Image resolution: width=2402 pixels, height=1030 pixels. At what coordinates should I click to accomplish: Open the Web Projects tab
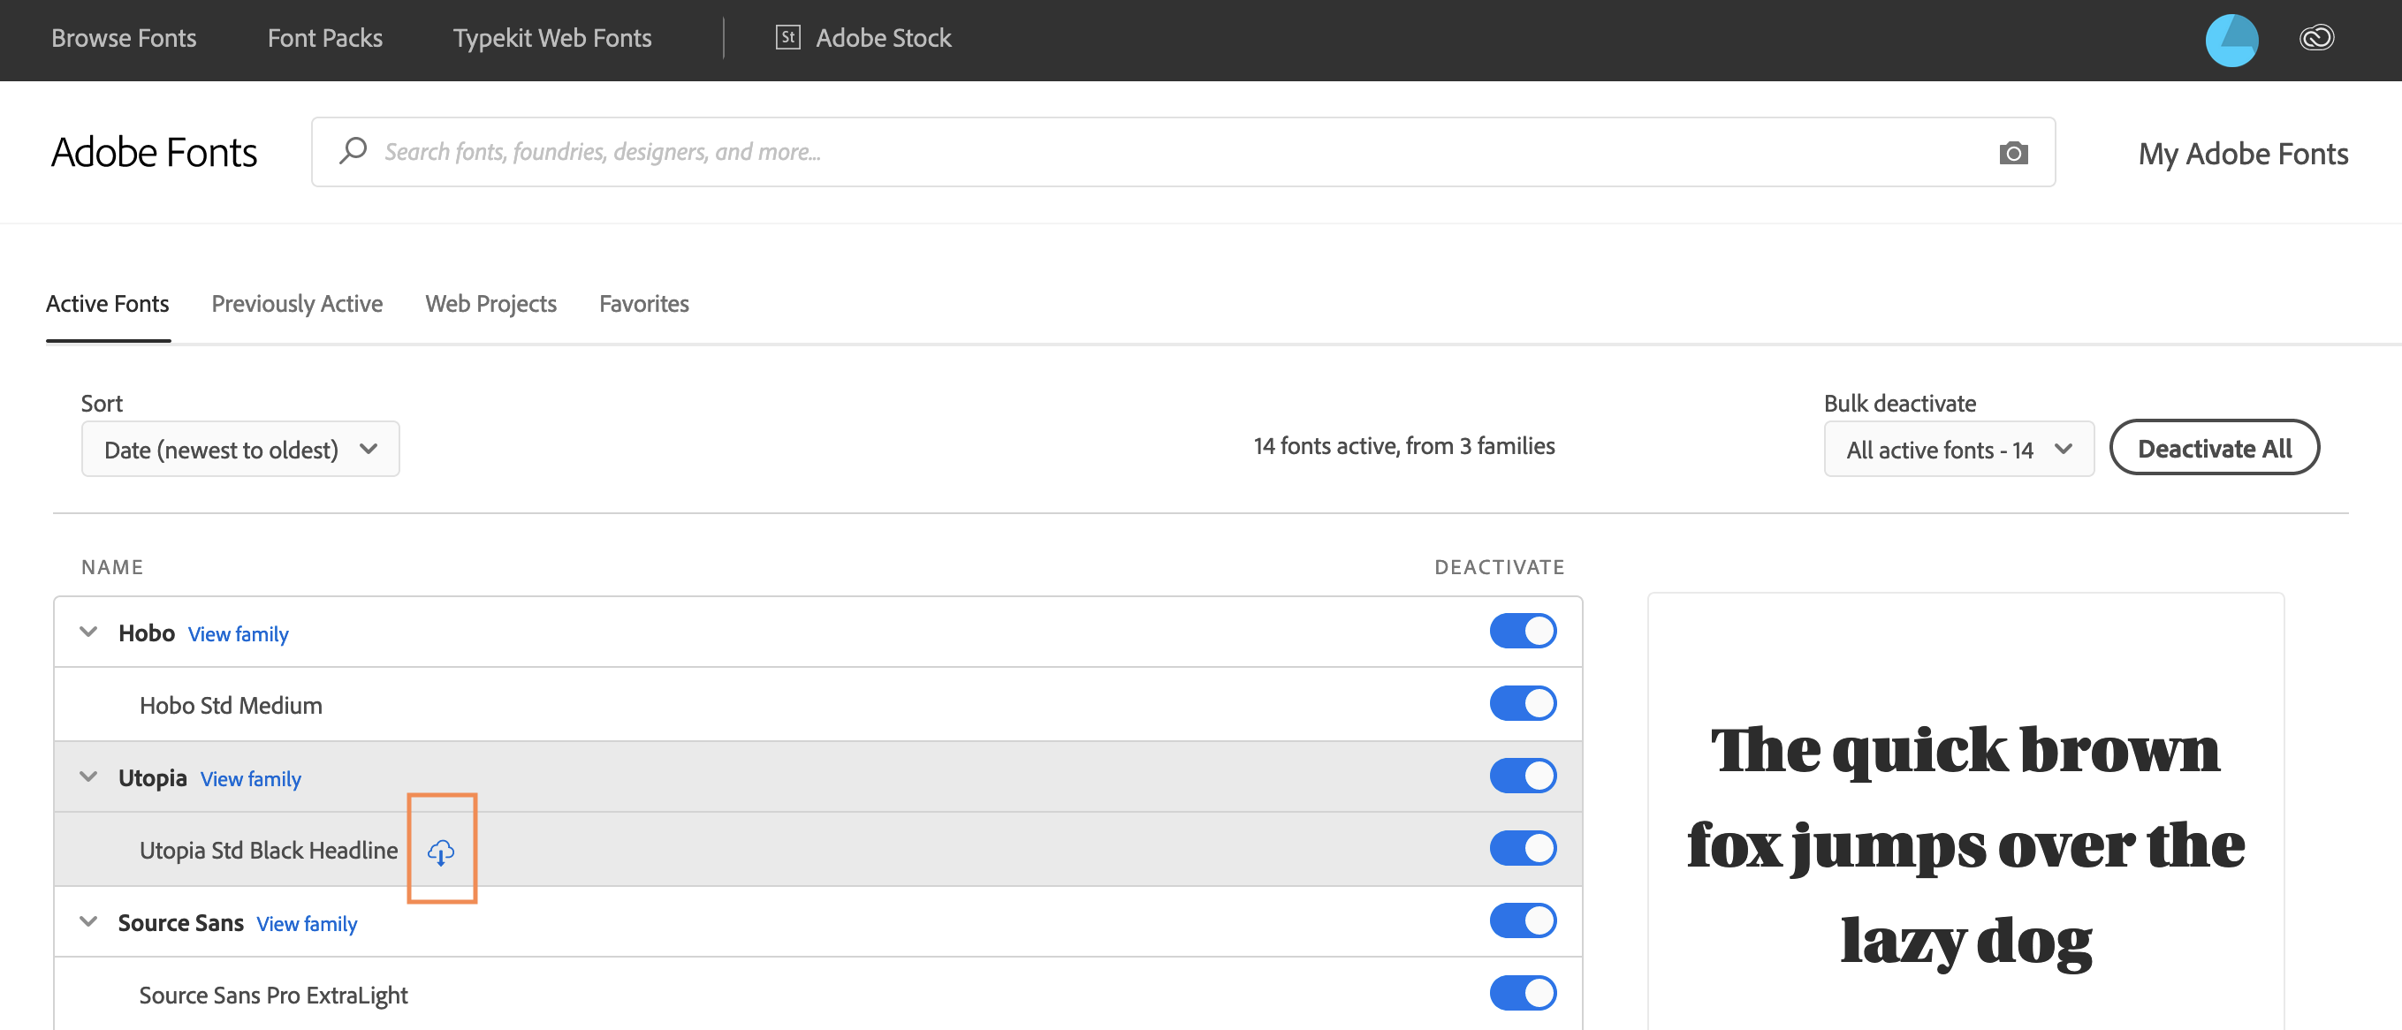490,303
